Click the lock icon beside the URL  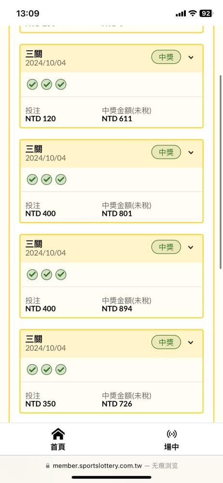coord(47,466)
